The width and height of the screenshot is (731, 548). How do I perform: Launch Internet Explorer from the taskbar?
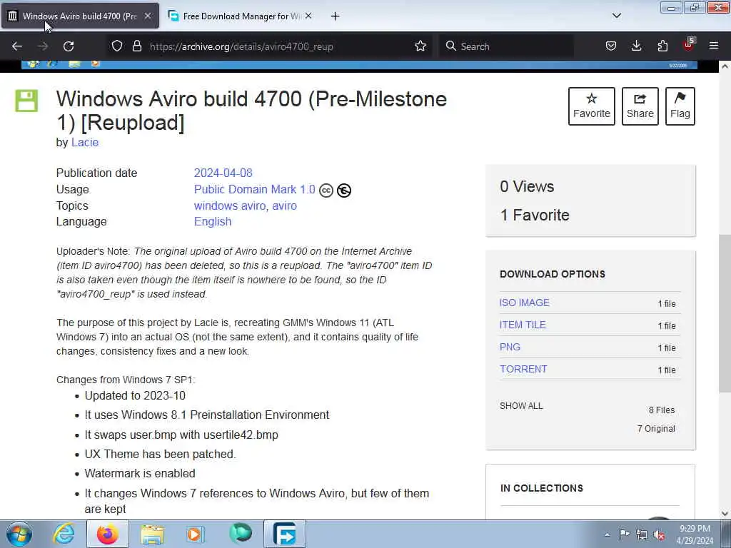(x=64, y=534)
